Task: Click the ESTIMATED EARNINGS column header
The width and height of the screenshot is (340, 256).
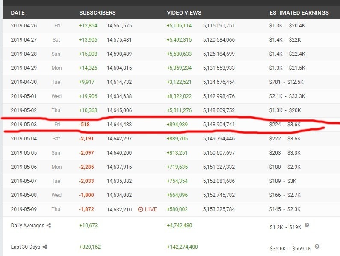Action: (299, 13)
